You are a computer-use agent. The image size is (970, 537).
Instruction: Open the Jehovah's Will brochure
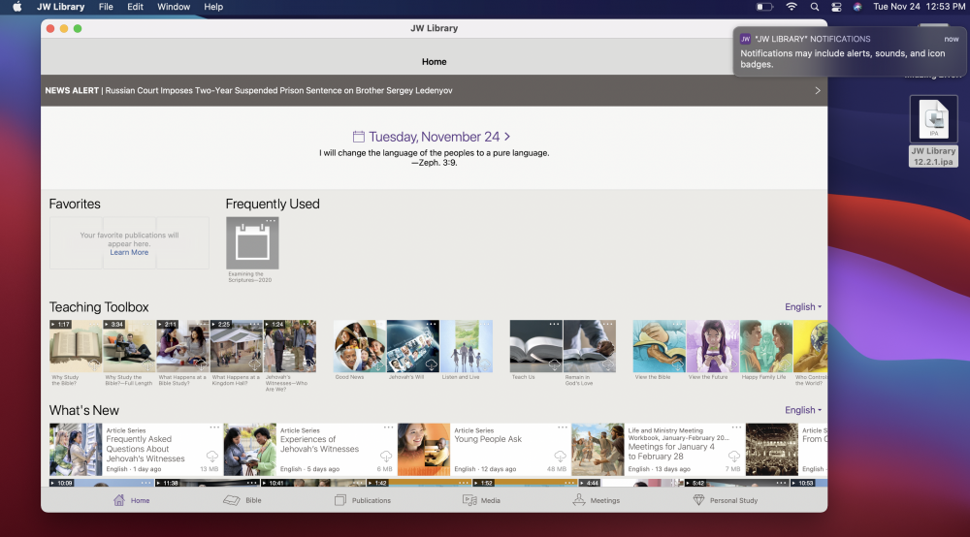click(413, 346)
